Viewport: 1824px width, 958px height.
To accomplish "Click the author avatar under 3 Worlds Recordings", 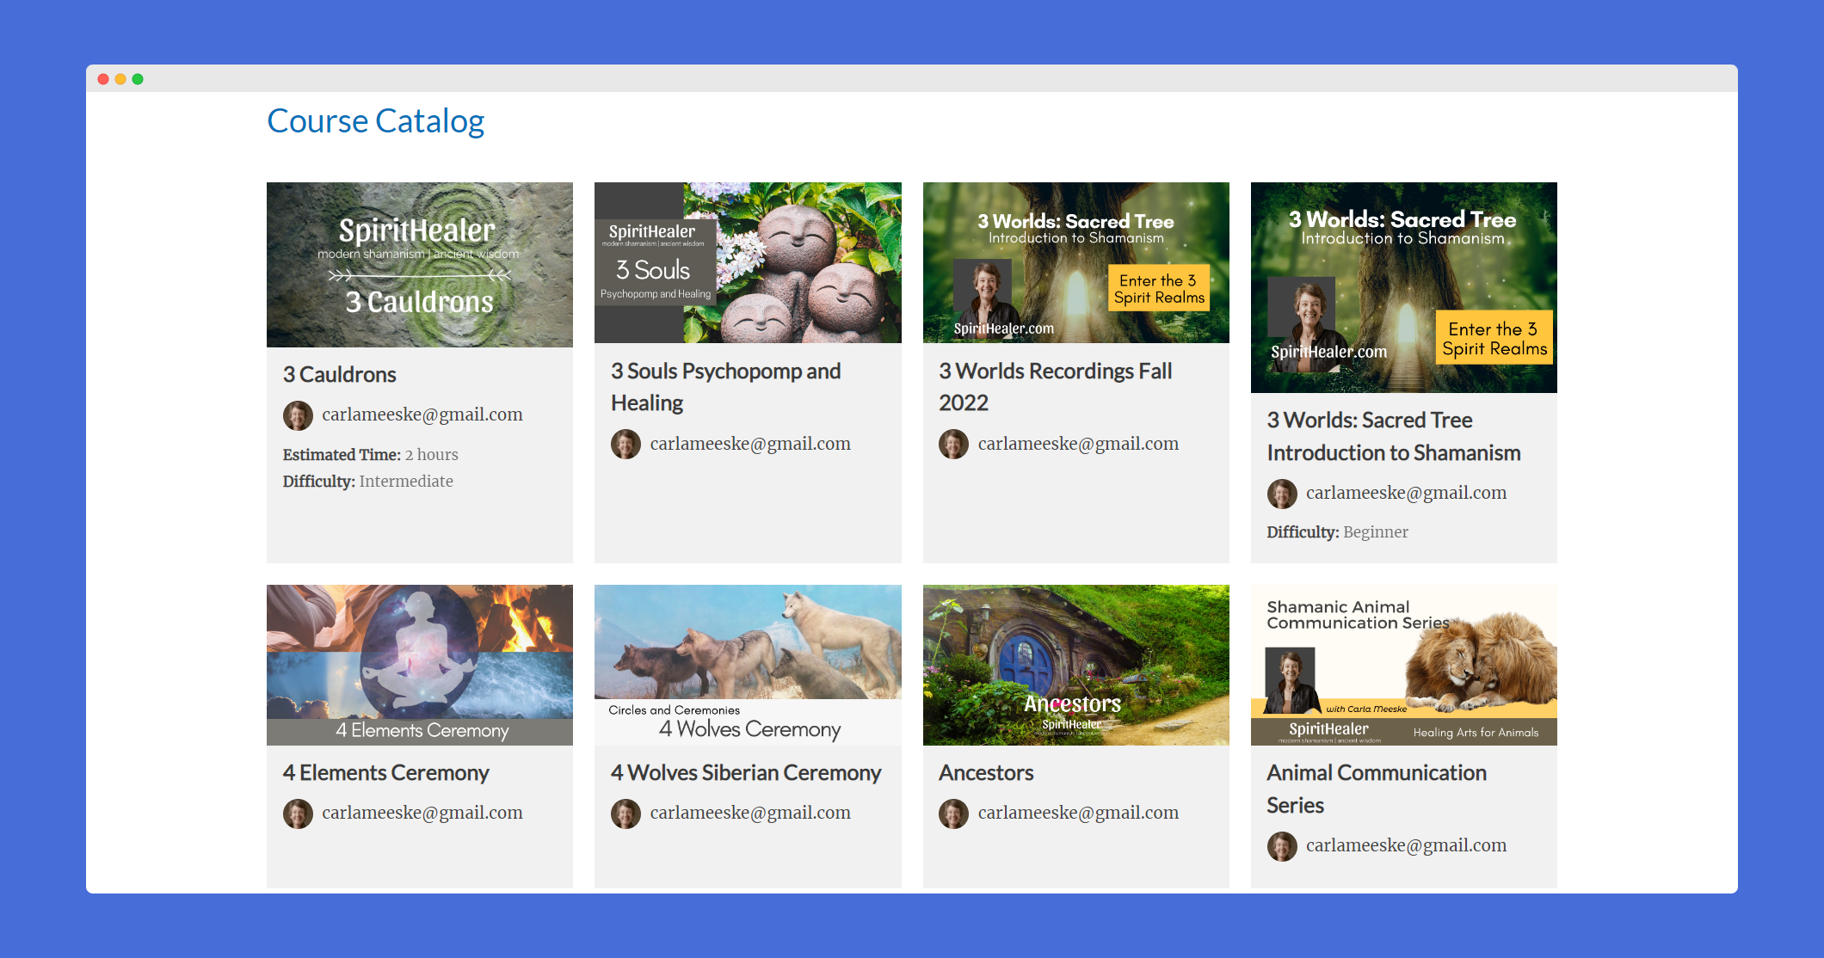I will tap(953, 445).
